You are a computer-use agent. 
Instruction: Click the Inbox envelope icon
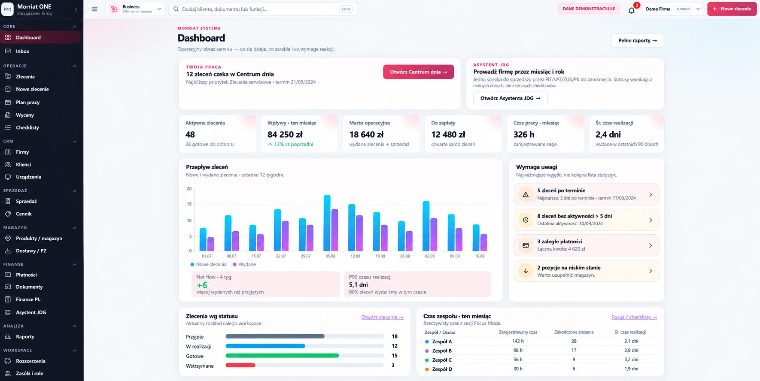[8, 51]
